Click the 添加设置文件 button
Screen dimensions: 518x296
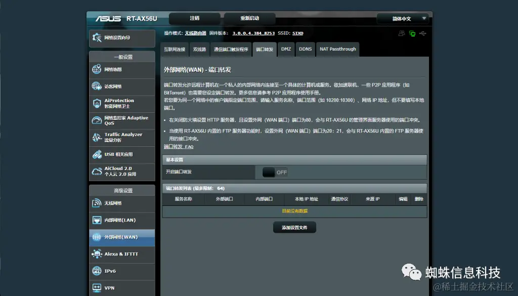(x=294, y=227)
